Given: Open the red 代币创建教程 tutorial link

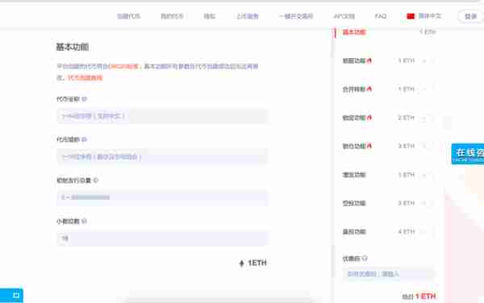Looking at the screenshot, I should click(x=85, y=77).
